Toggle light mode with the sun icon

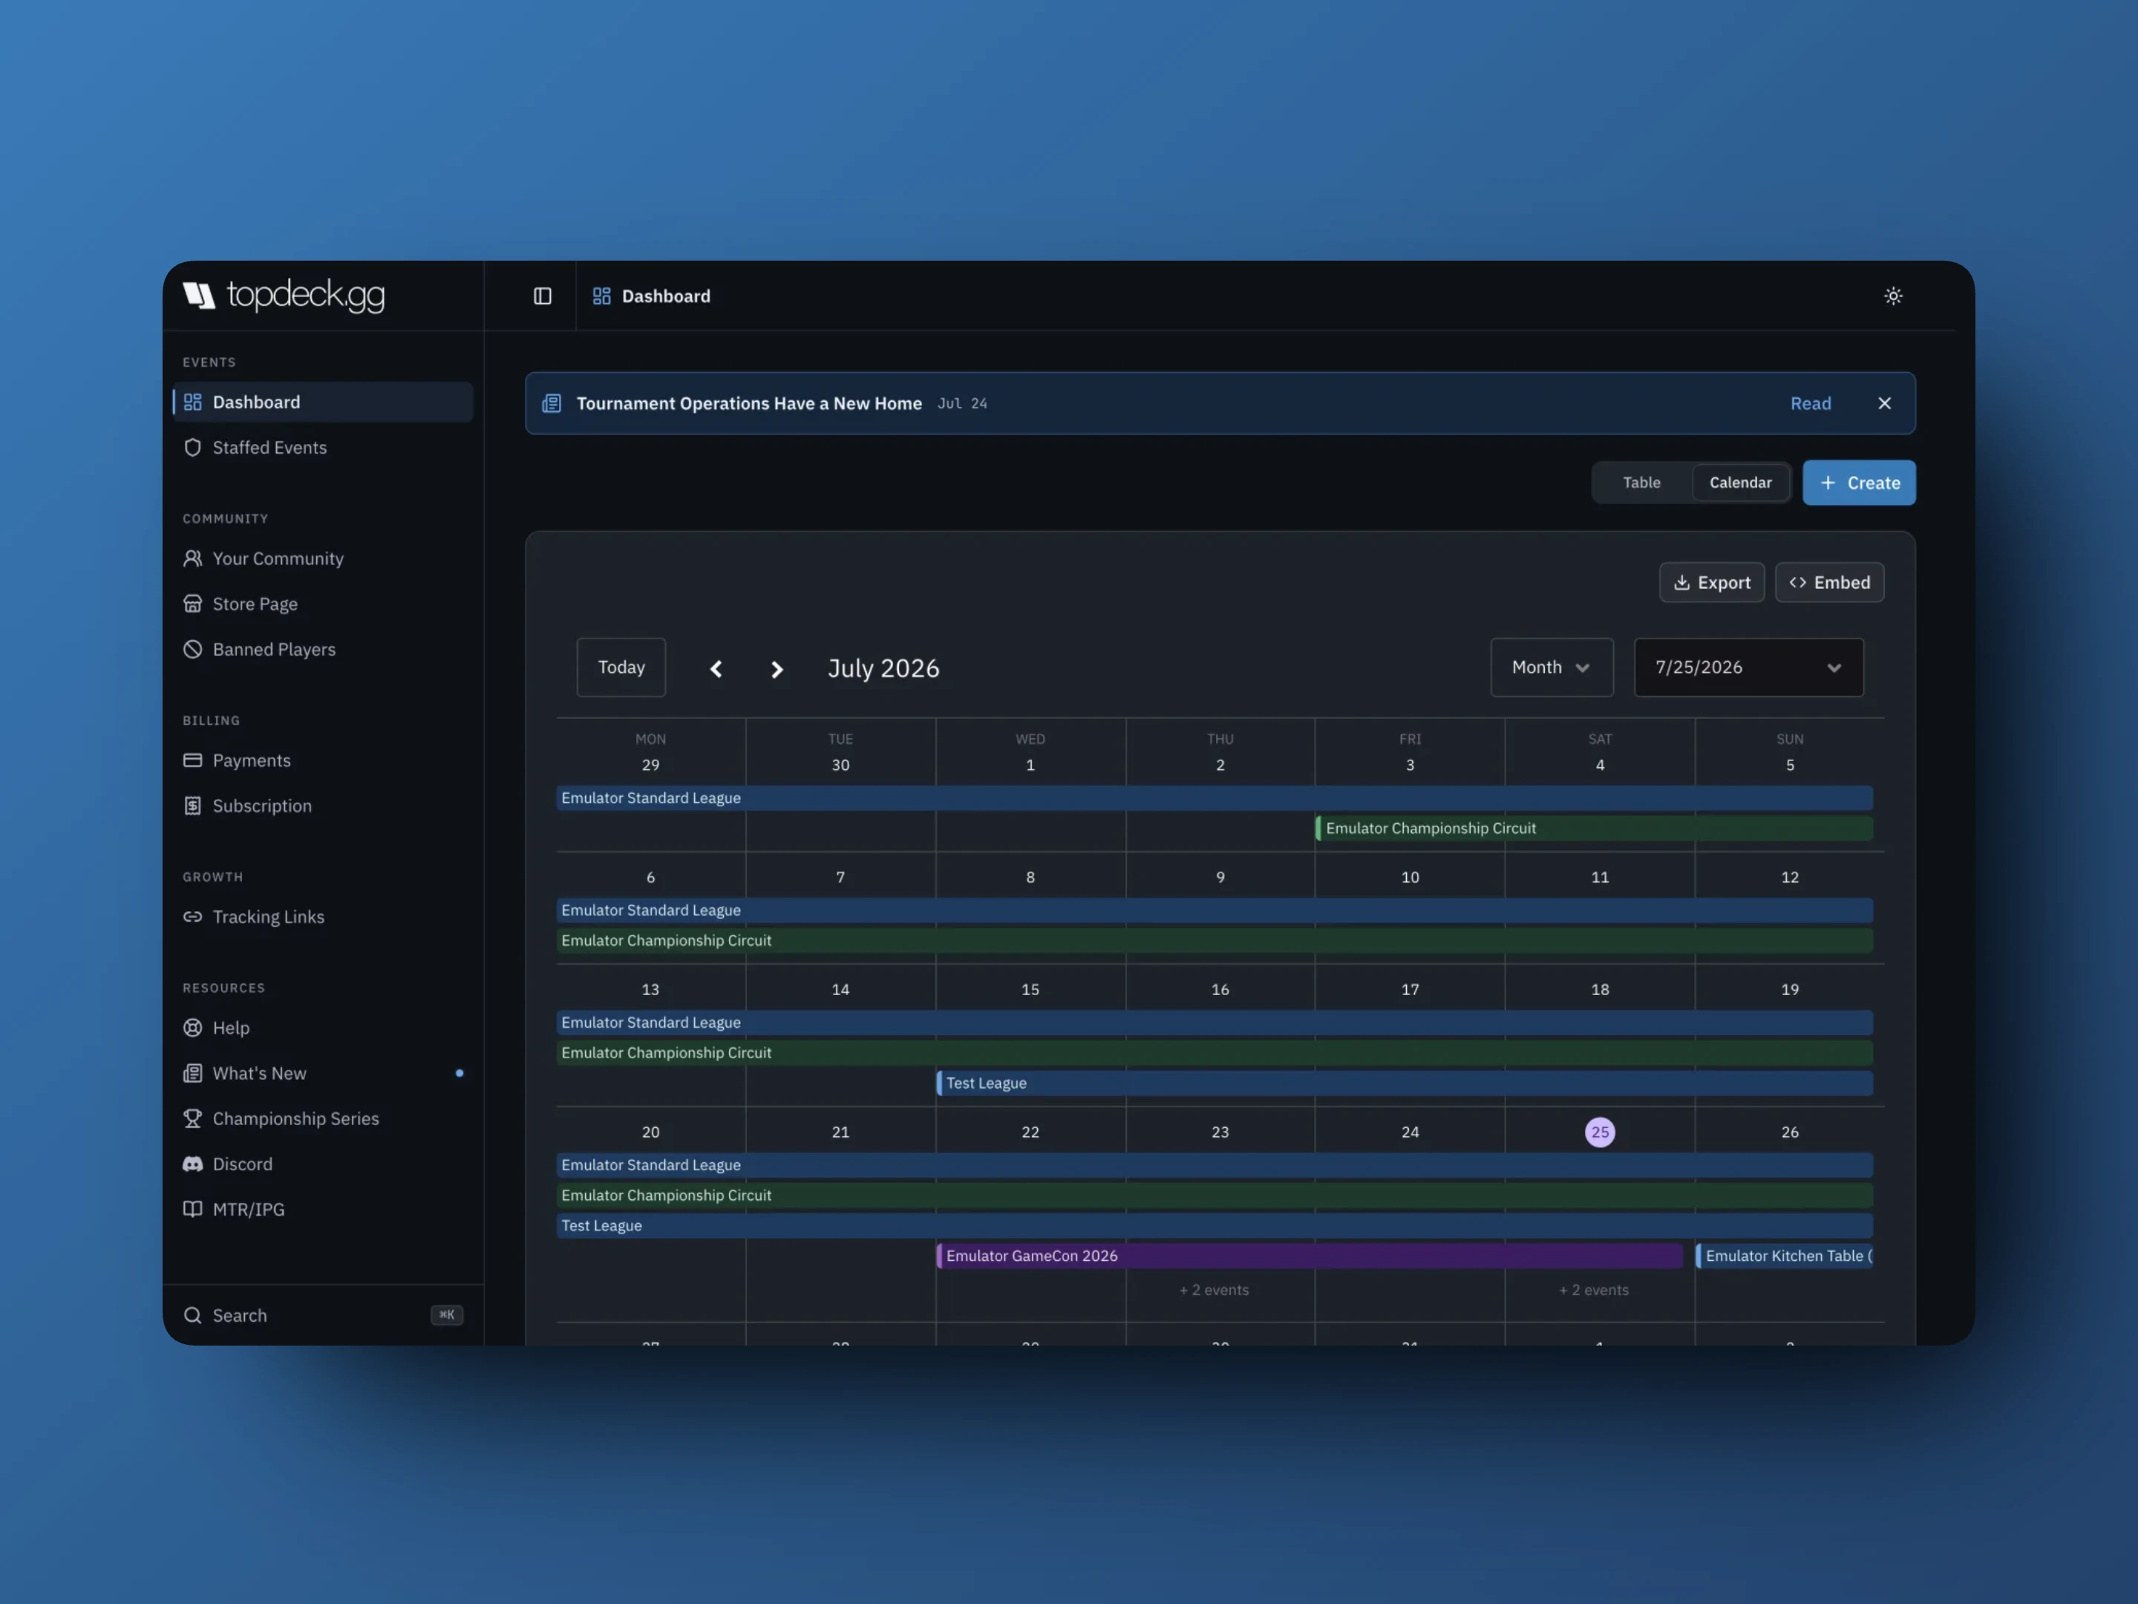click(1892, 296)
